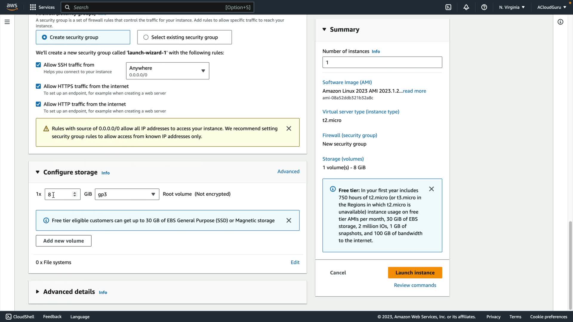The image size is (573, 322).
Task: Dismiss the 0.0.0.0/0 security warning banner
Action: click(289, 129)
